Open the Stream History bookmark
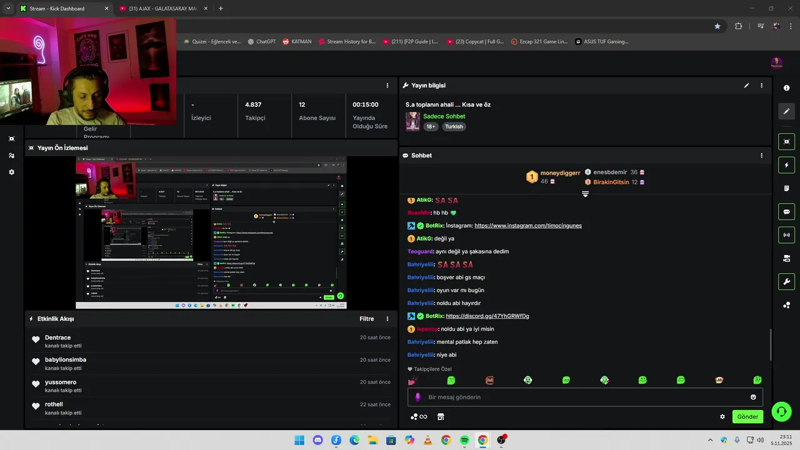Screen dimensions: 800x450 tap(346, 42)
